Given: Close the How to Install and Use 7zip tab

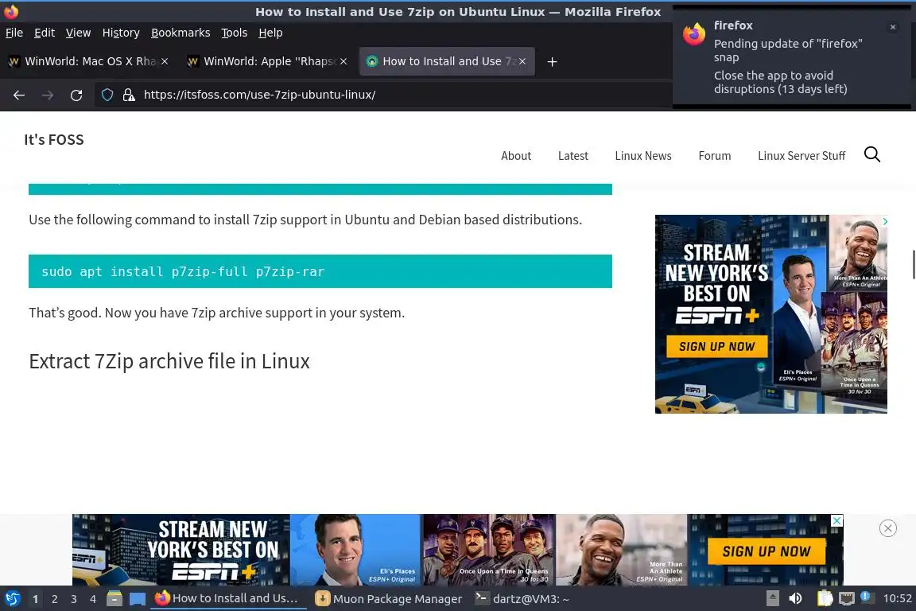Looking at the screenshot, I should [522, 61].
